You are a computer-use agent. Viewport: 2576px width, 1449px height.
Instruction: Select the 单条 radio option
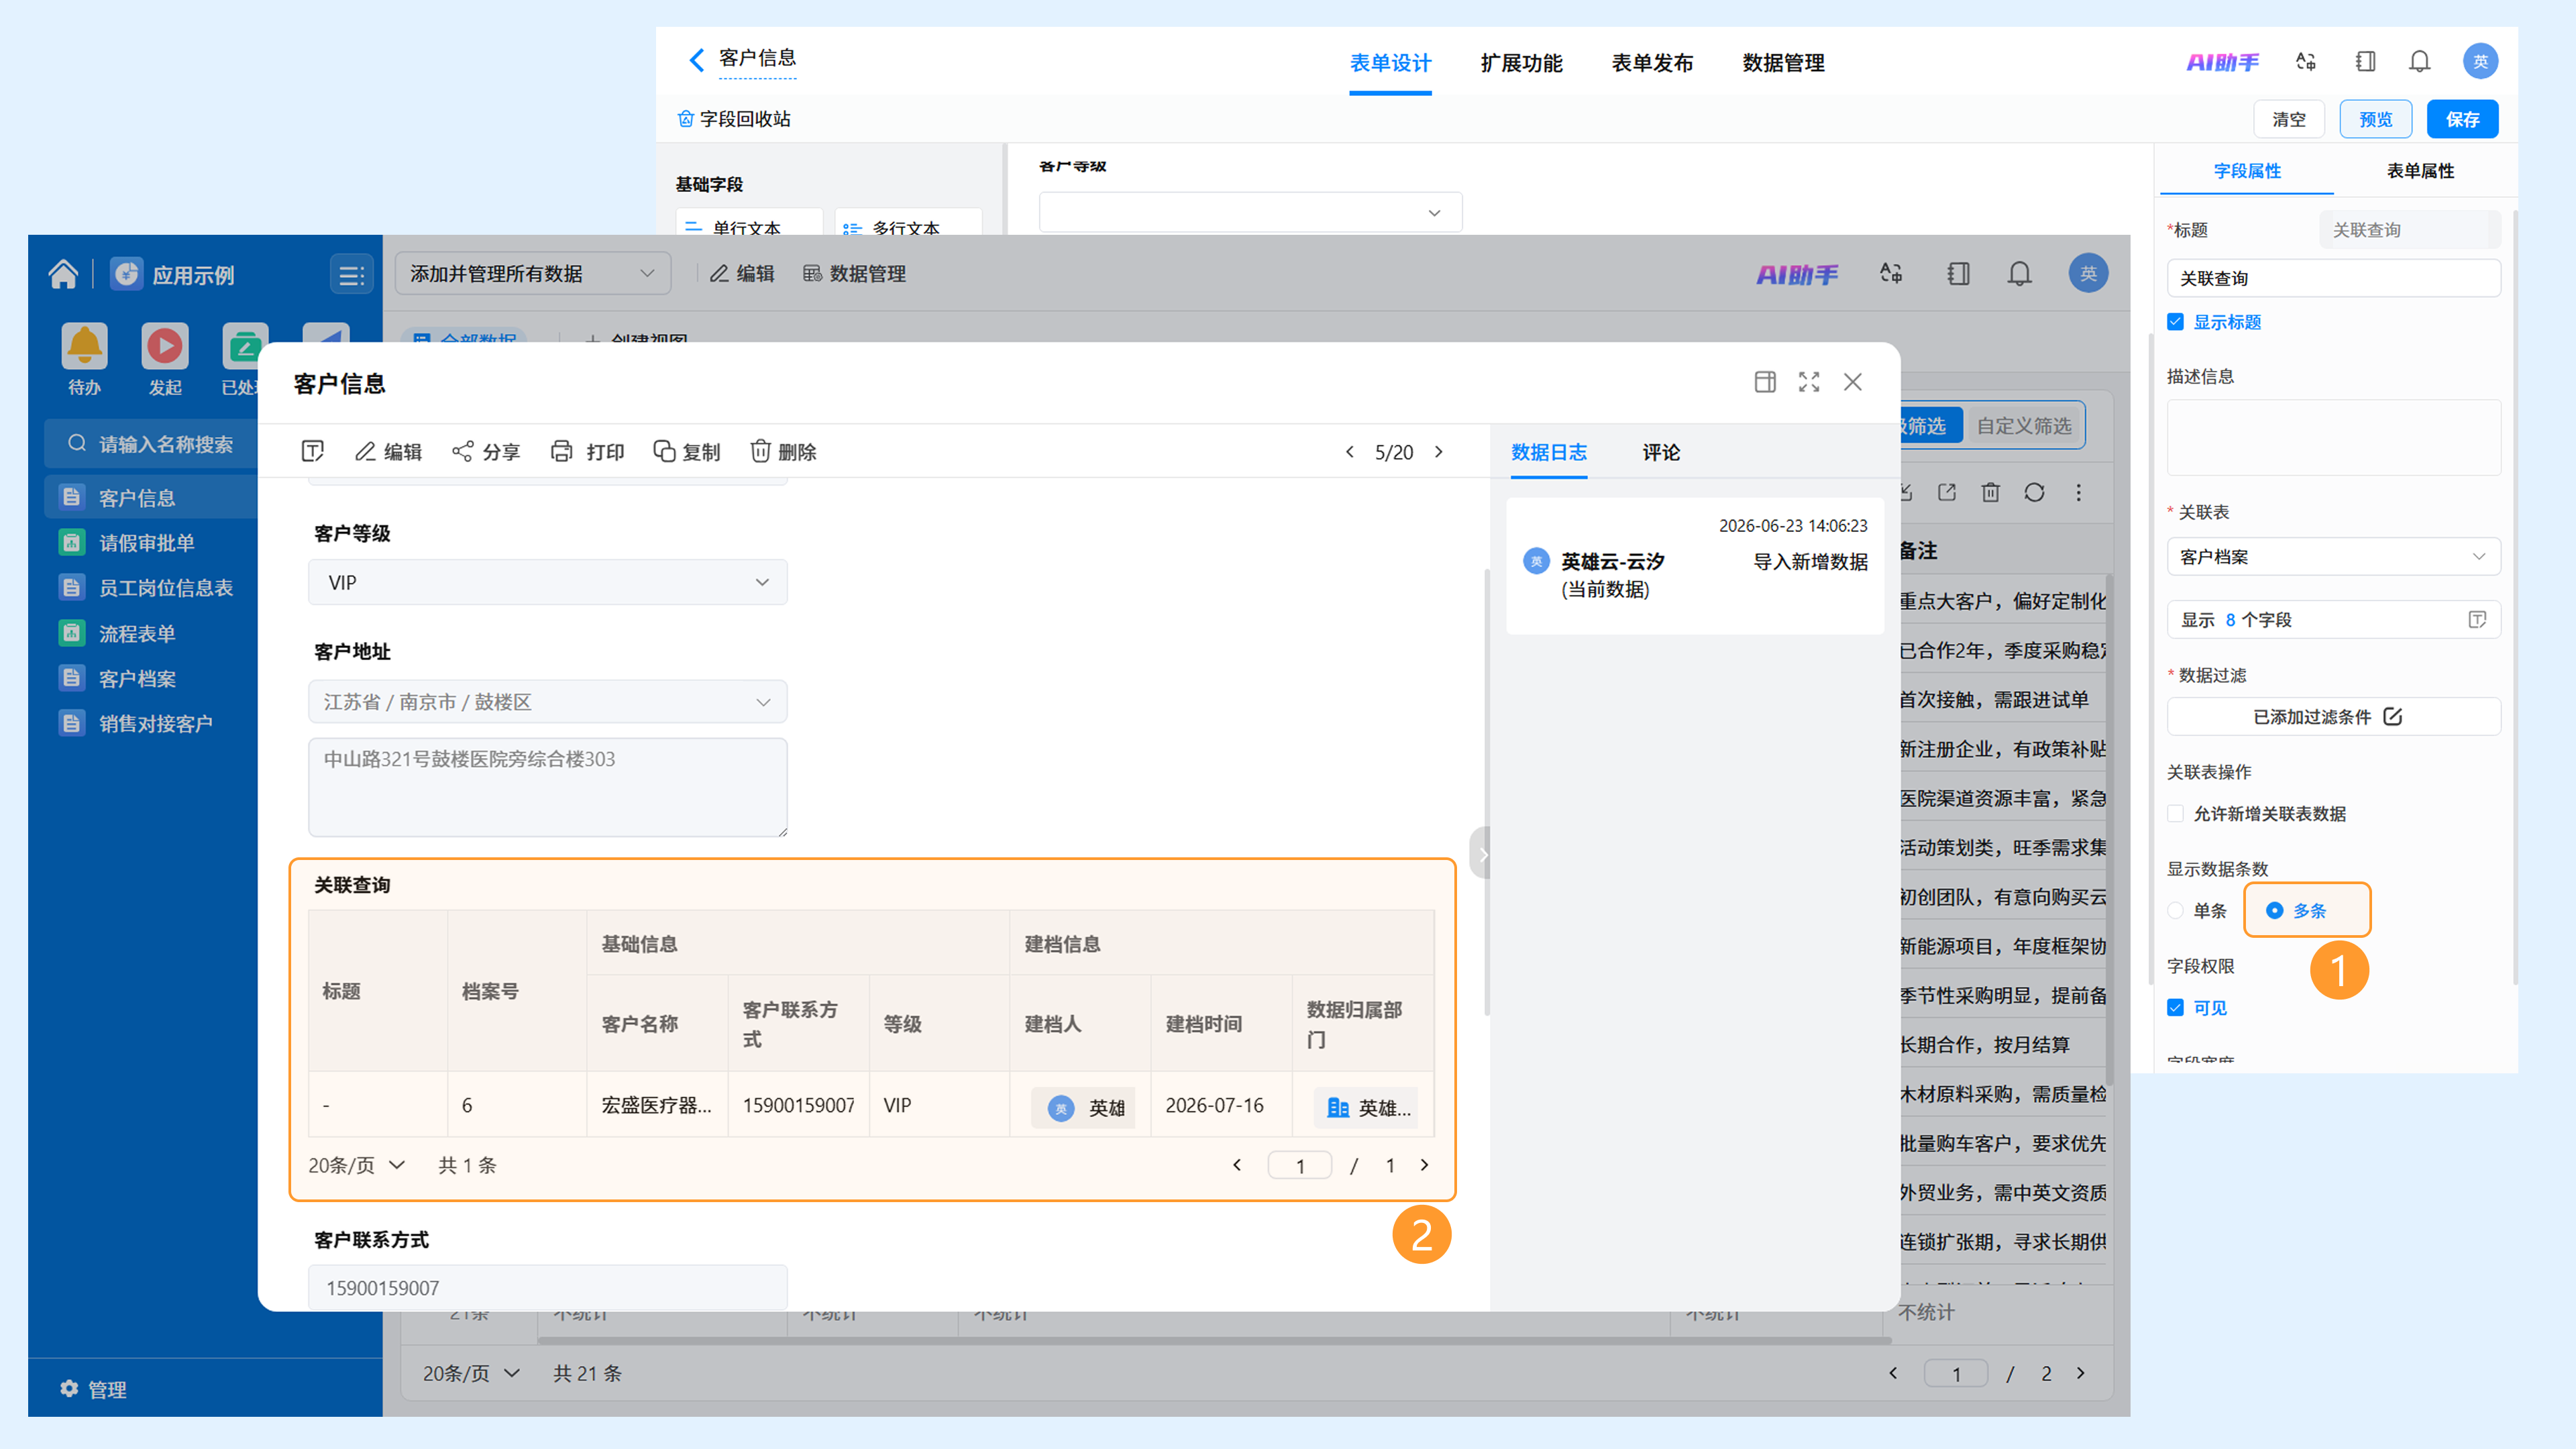point(2175,911)
